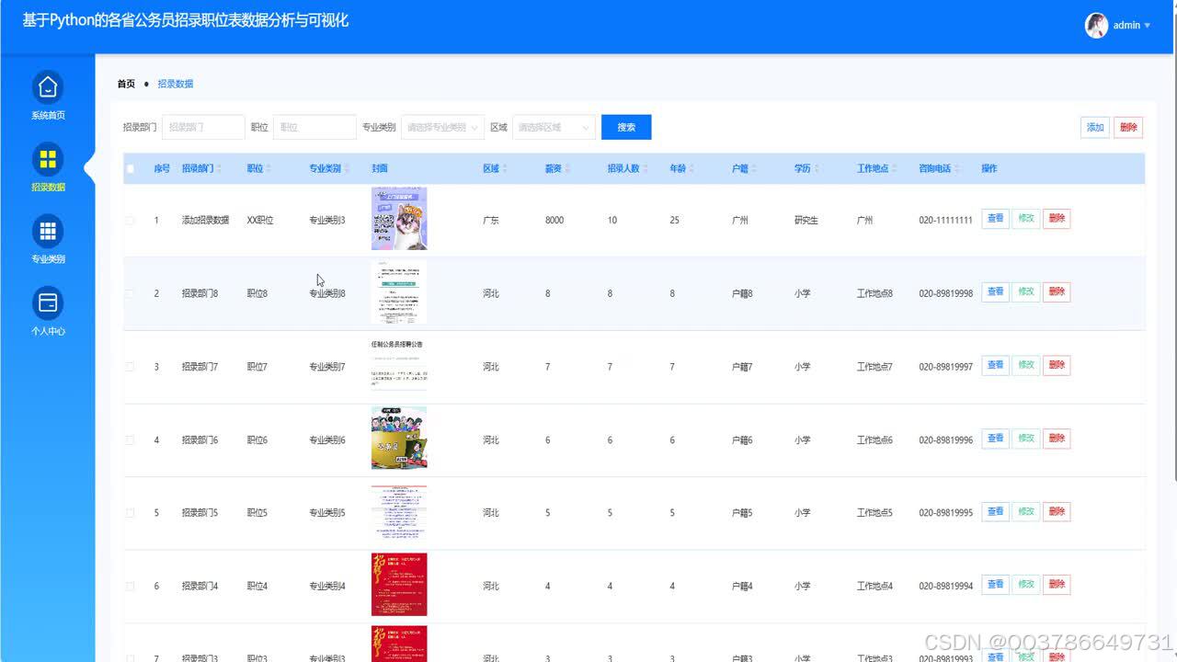1177x662 pixels.
Task: Focus the 招录部门 search input
Action: (203, 128)
